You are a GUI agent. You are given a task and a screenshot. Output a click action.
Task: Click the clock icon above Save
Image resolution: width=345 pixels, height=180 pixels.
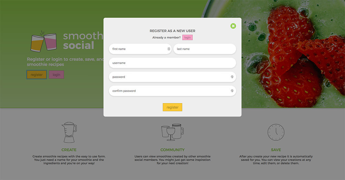coord(276,132)
